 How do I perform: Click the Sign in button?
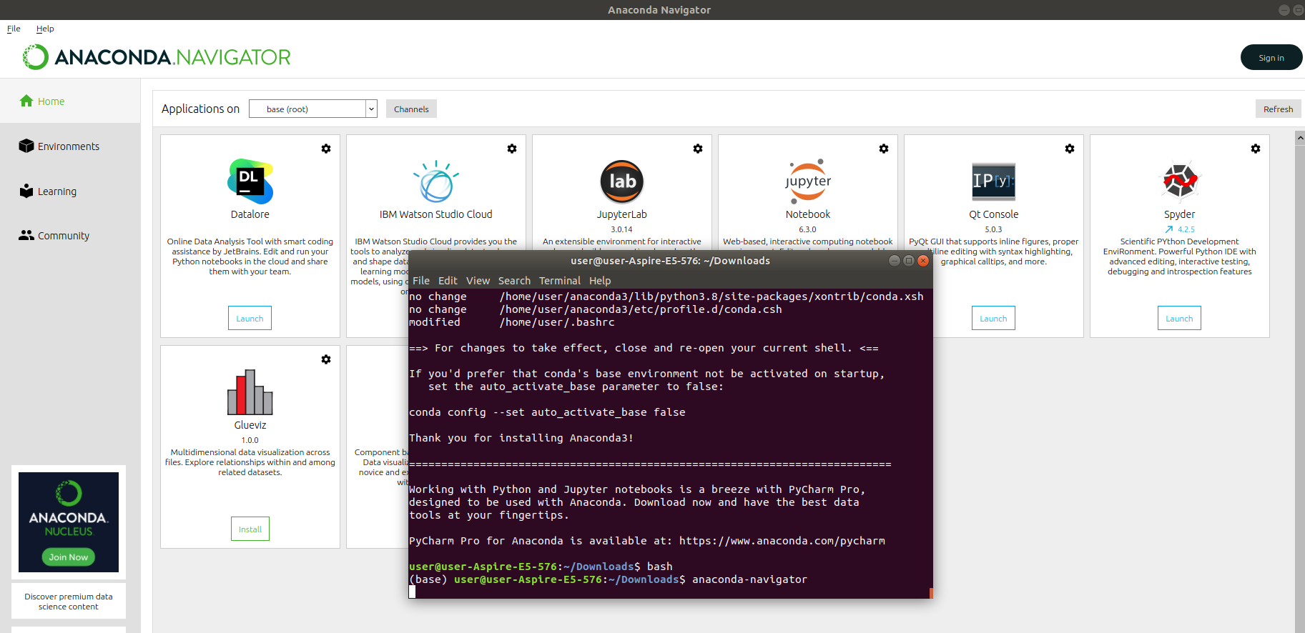point(1271,58)
